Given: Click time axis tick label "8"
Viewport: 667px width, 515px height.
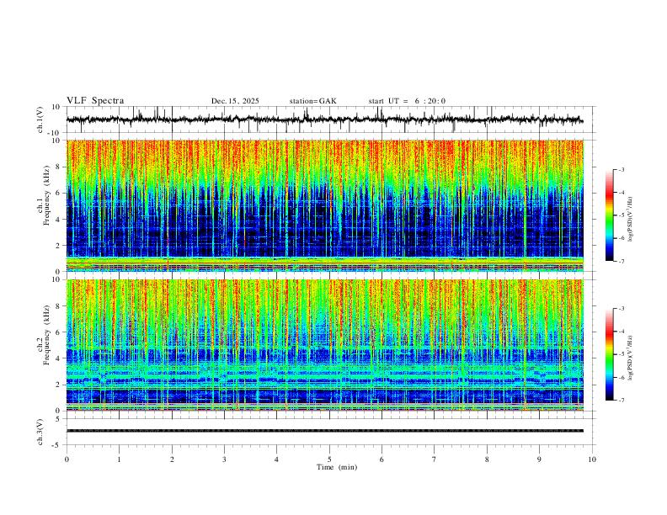Looking at the screenshot, I should pos(487,459).
